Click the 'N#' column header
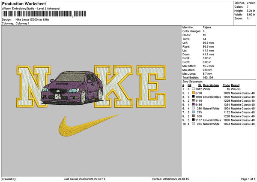 click(x=189, y=85)
